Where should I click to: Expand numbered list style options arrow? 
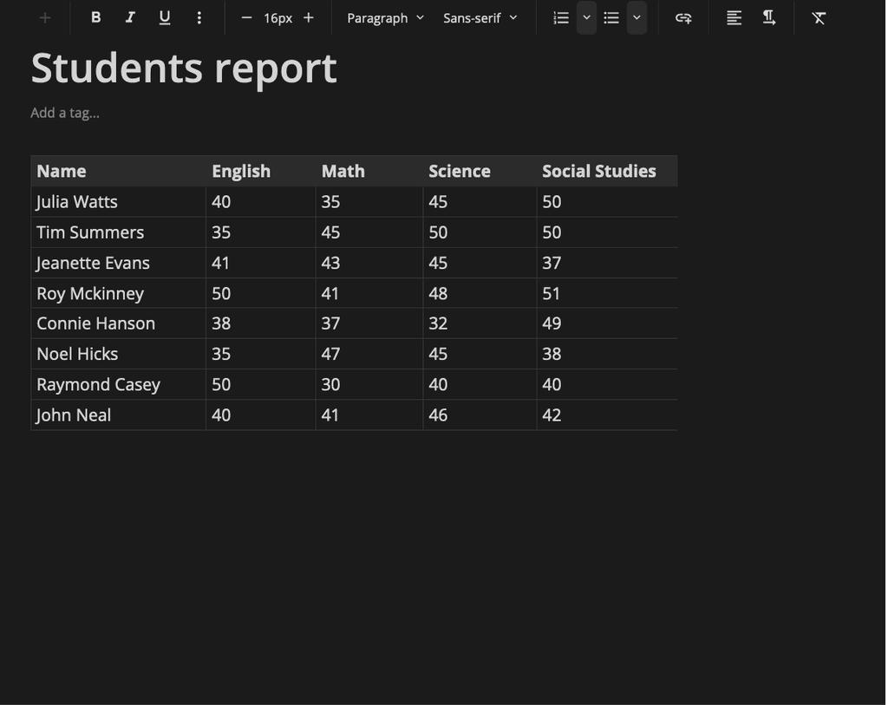[587, 17]
